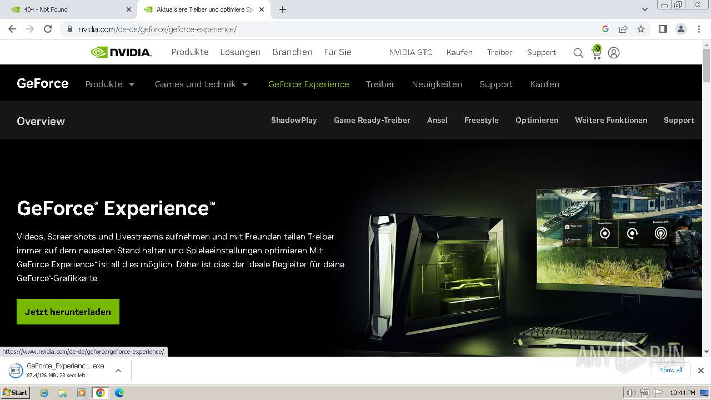Click Overview heading link
711x400 pixels.
click(41, 121)
